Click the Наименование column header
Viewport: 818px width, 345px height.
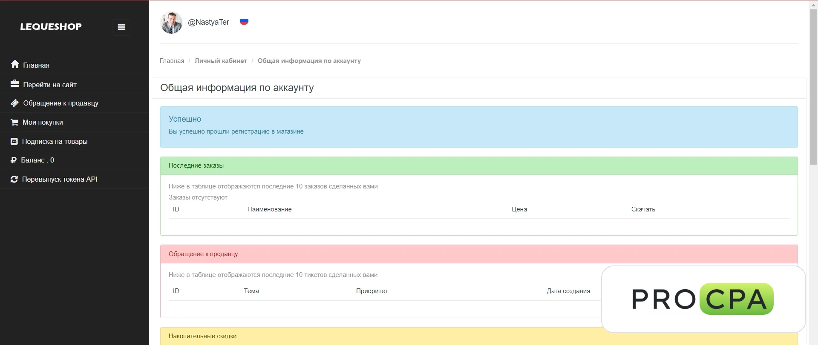269,209
